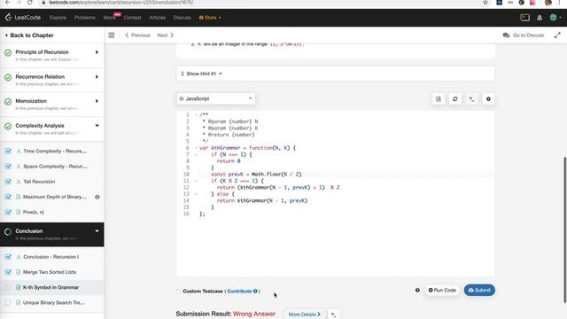Toggle the hamburger sidebar menu
Viewport: 567px width, 319px height.
point(112,35)
